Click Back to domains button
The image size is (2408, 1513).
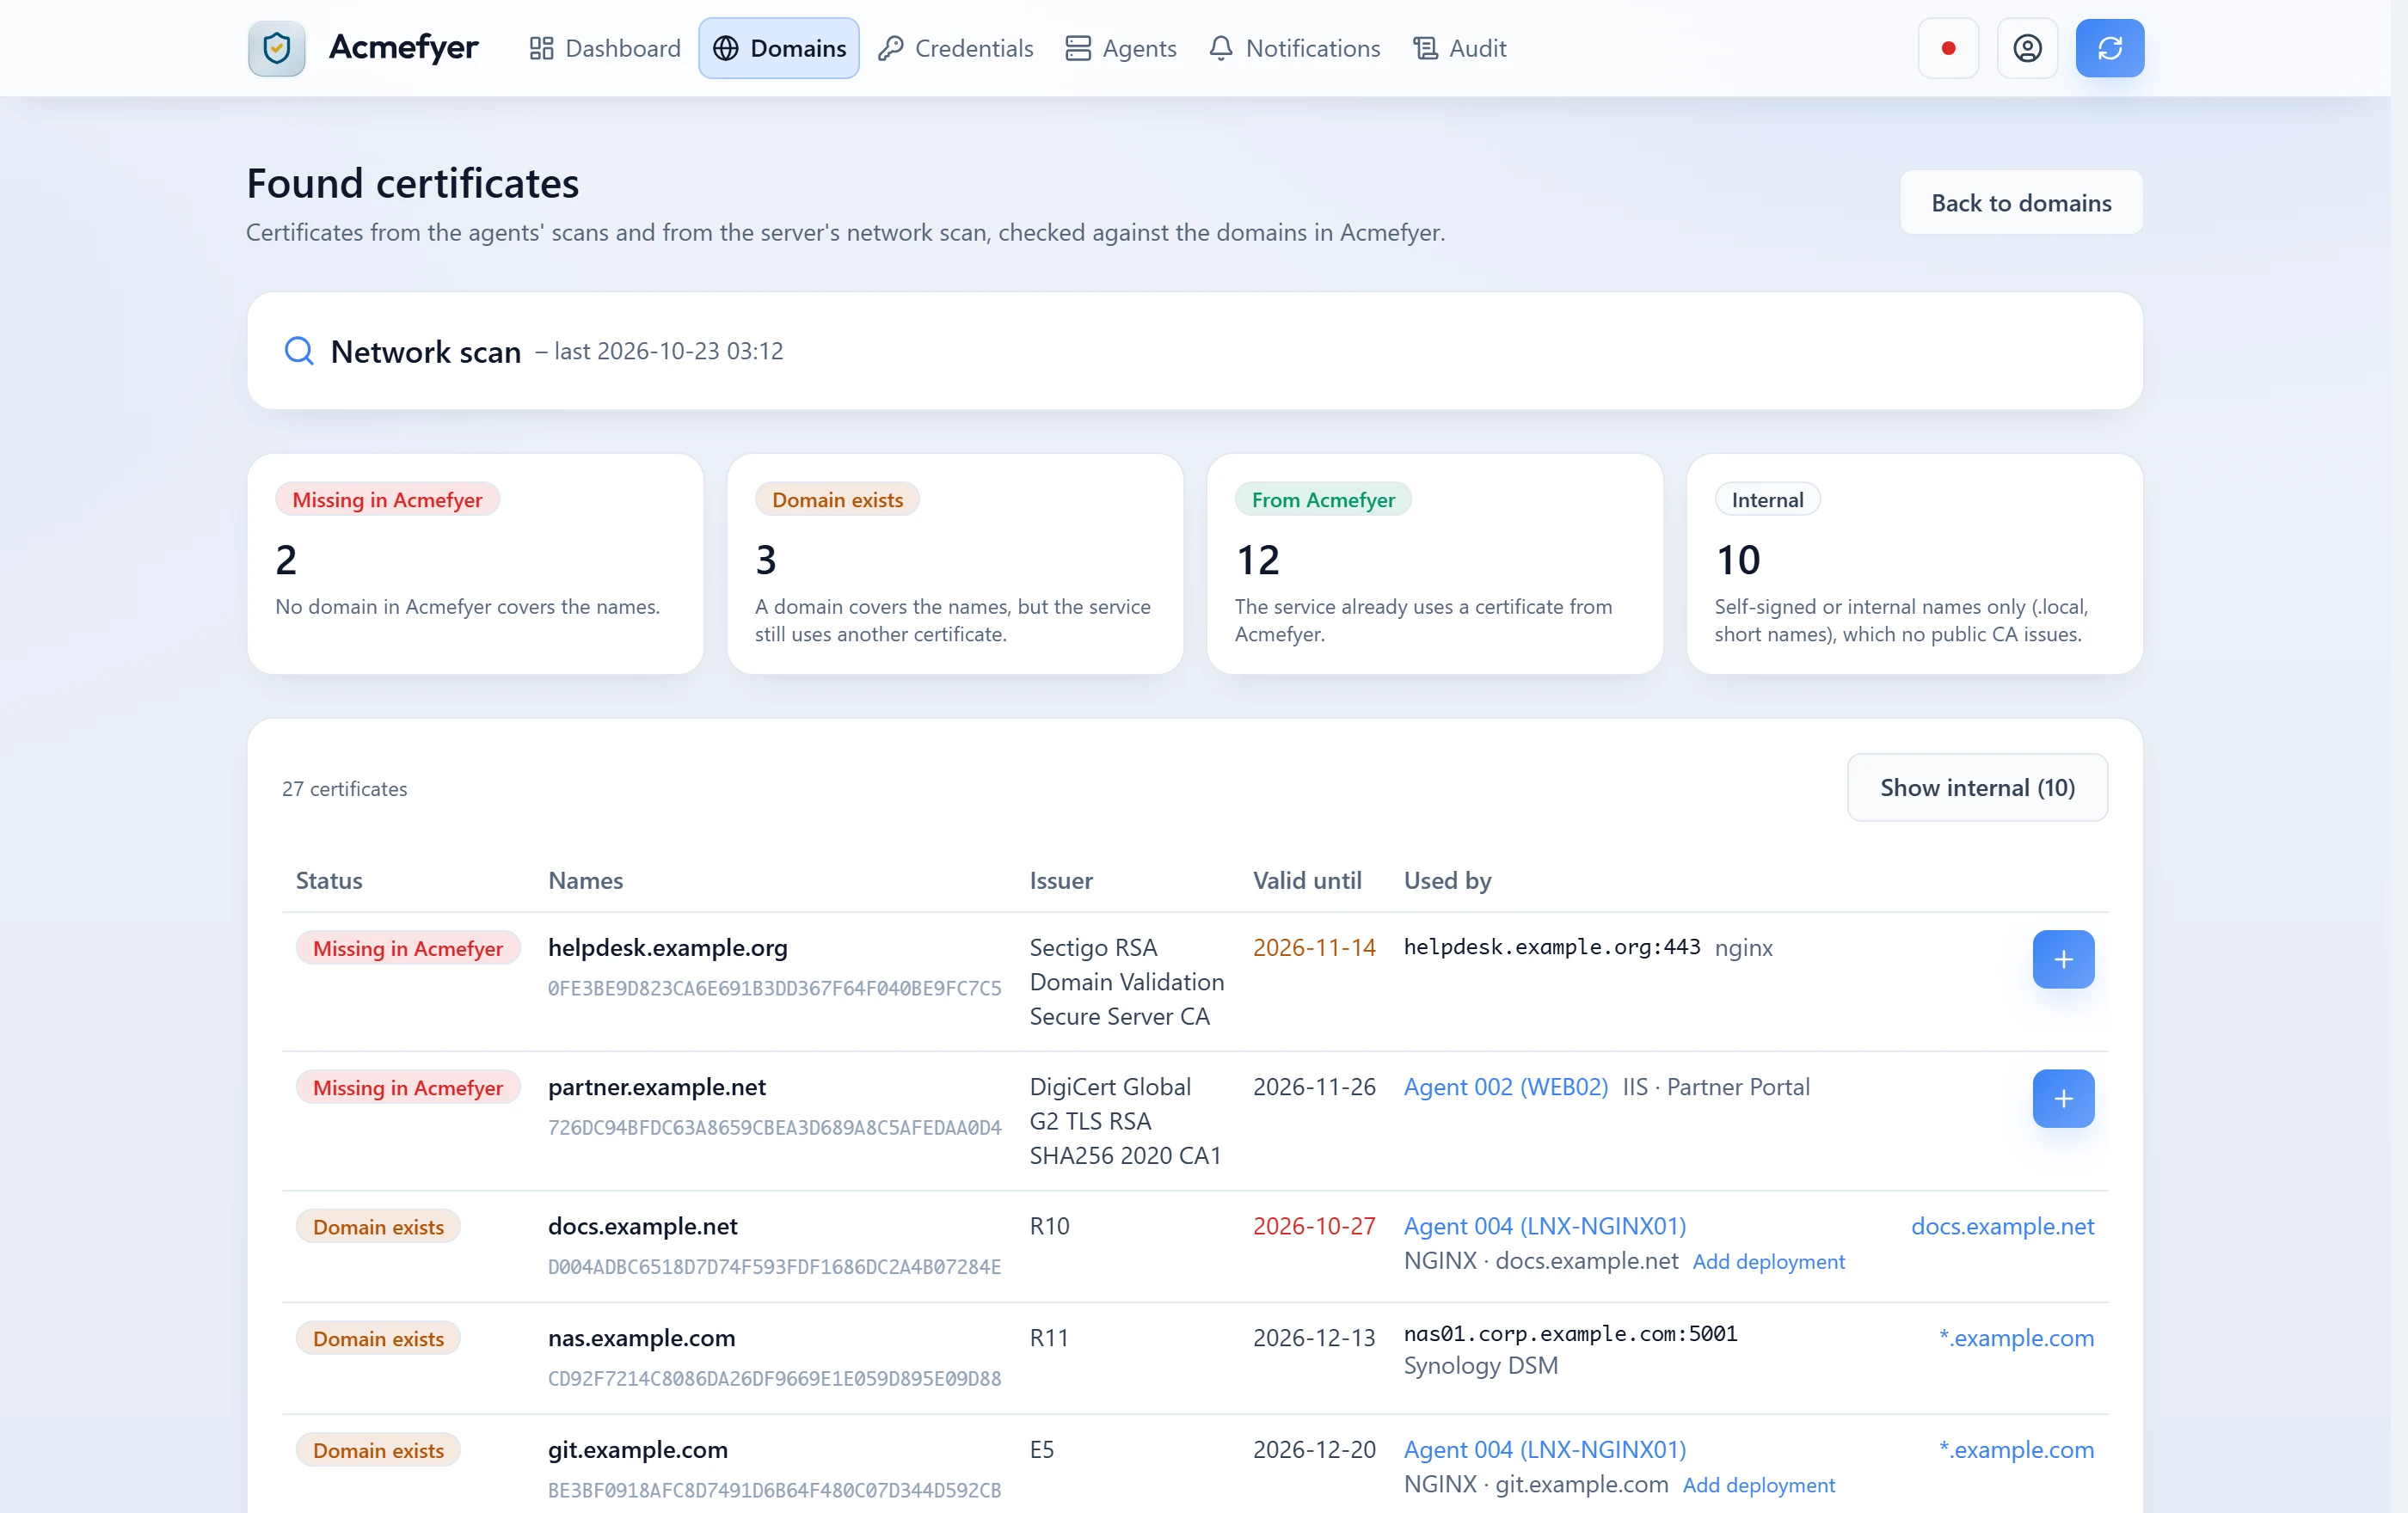click(2021, 203)
